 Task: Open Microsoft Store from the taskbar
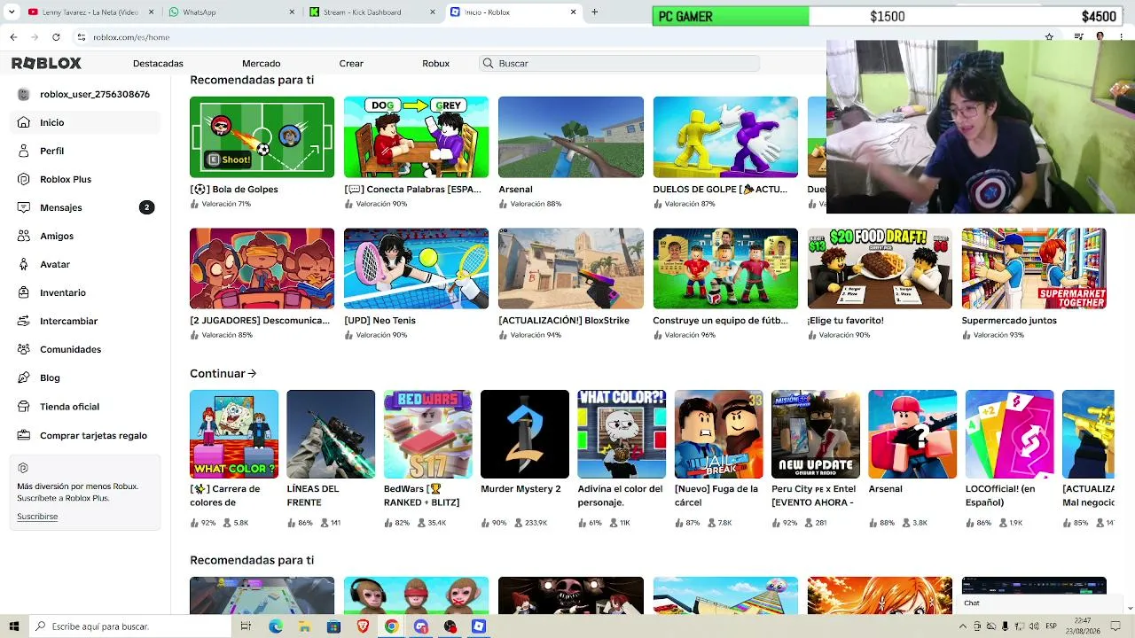333,626
